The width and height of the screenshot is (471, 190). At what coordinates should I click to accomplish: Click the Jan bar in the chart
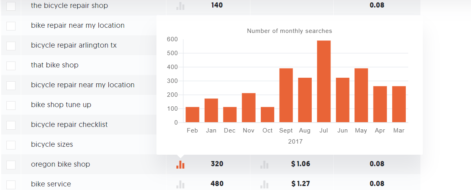point(211,110)
